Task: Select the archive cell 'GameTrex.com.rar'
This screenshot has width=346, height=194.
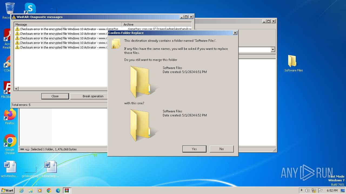Action: click(159, 29)
